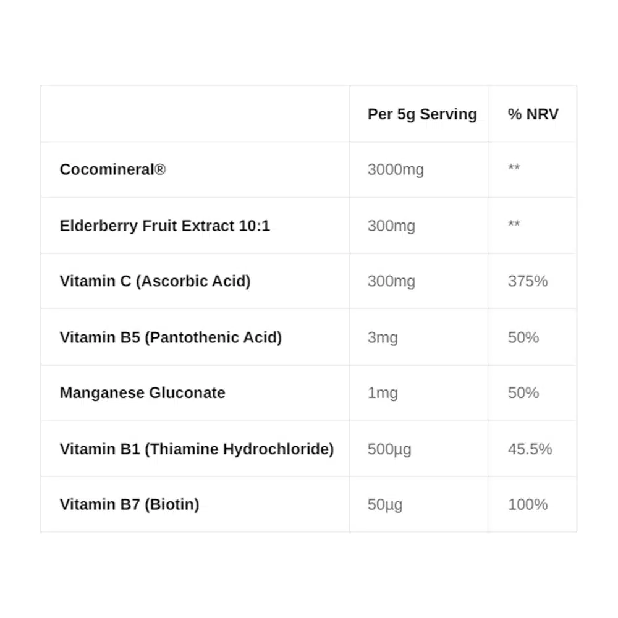Screen dimensions: 618x618
Task: Click the Vitamin B7 (Biotin) label
Action: click(129, 504)
